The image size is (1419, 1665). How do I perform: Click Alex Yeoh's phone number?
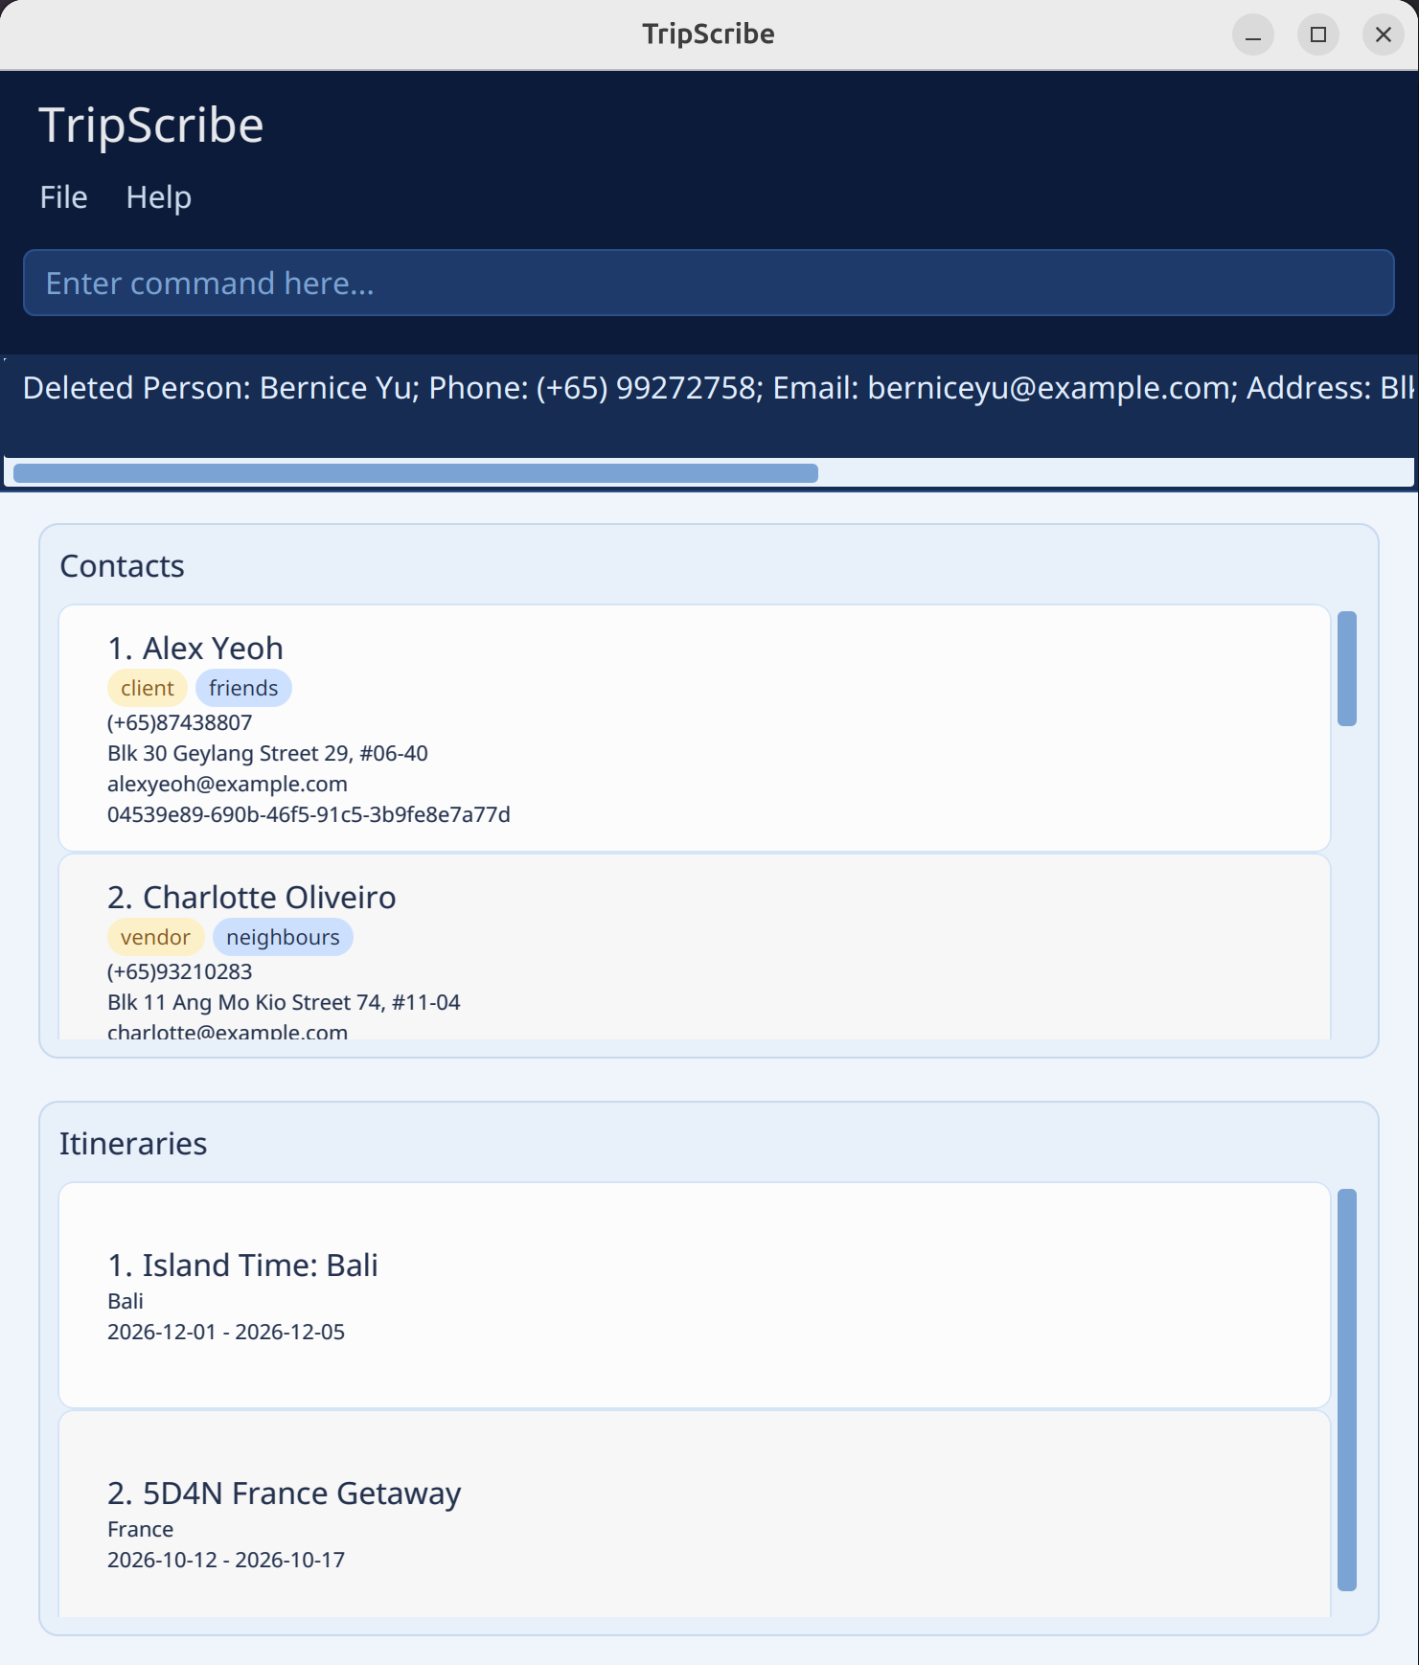pyautogui.click(x=180, y=723)
